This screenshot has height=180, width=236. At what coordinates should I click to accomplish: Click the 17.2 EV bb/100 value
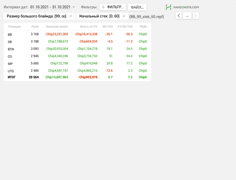pyautogui.click(x=129, y=63)
